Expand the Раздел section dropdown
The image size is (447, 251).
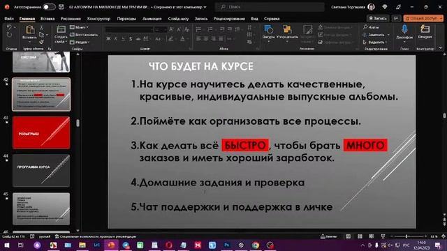[80, 42]
